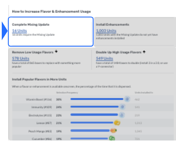Open the 578 Units link

point(21,58)
